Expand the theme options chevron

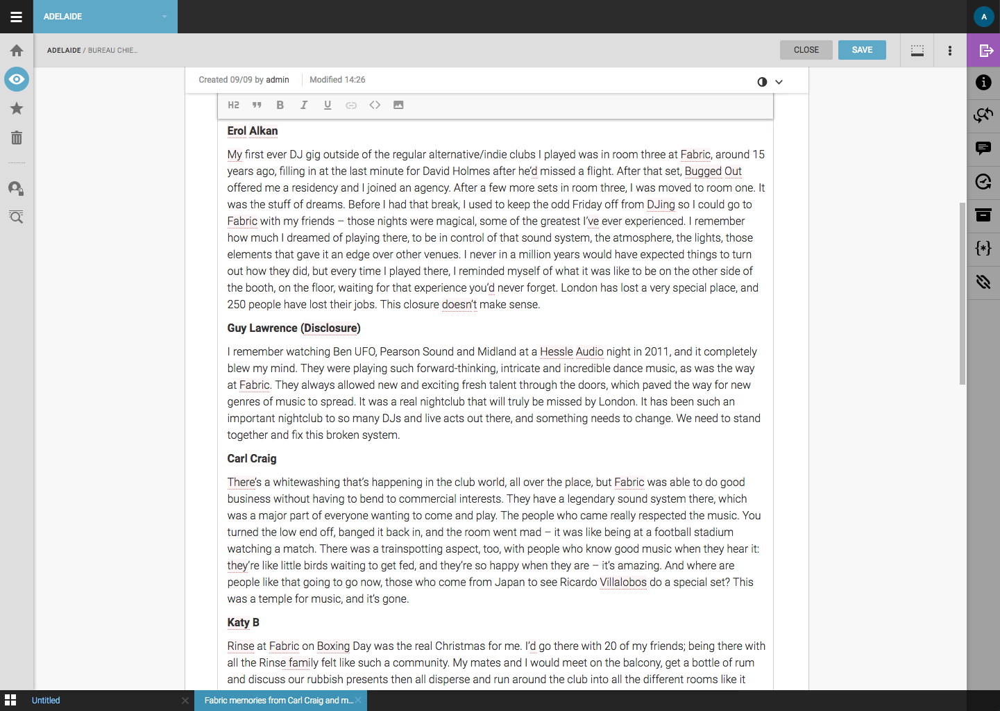pos(779,82)
